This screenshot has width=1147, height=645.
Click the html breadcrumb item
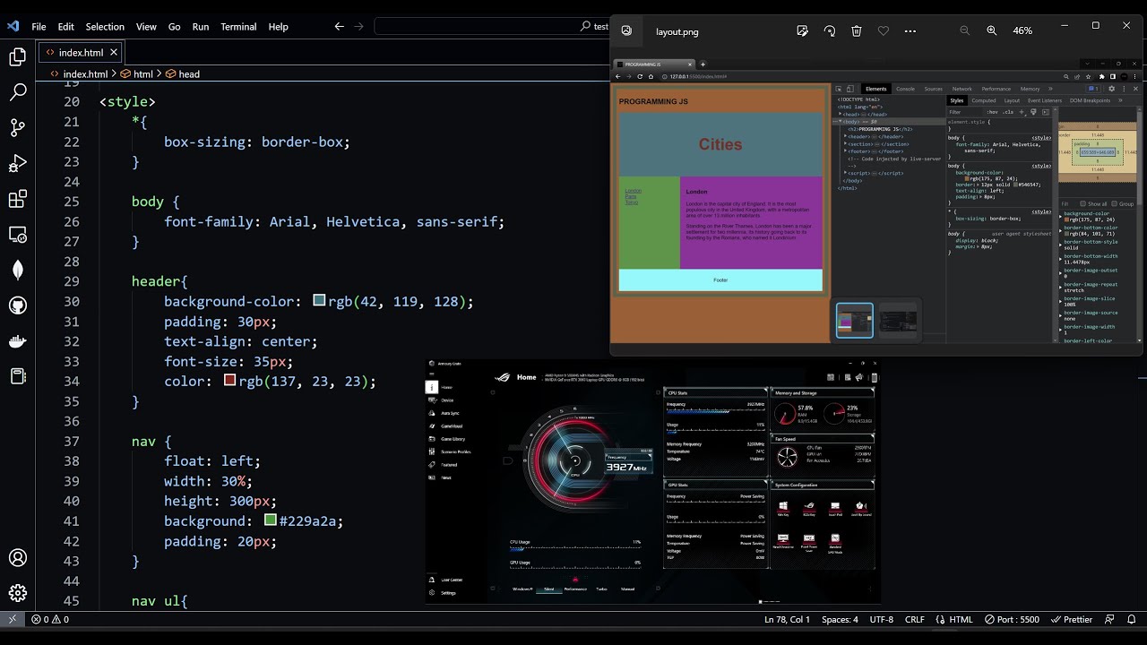135,74
